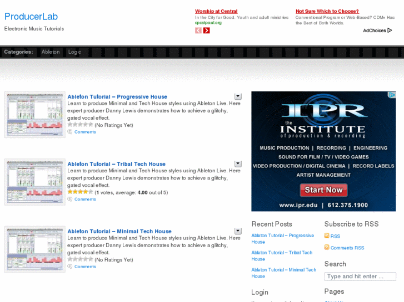Open recent post Ableton Tutorial – Minimal Tech House

point(283,273)
